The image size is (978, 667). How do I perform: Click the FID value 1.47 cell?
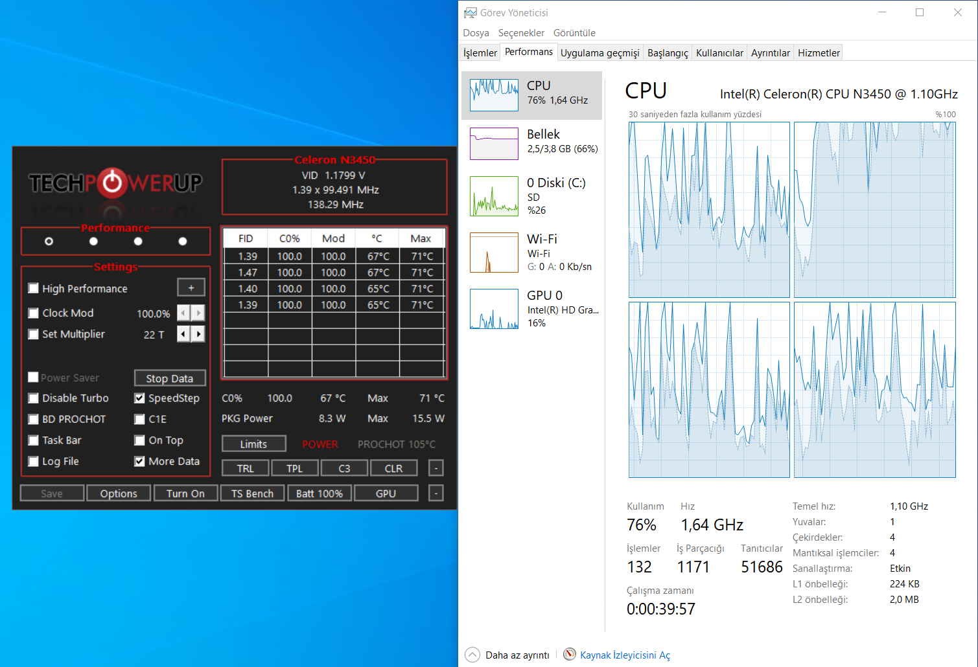(x=247, y=273)
